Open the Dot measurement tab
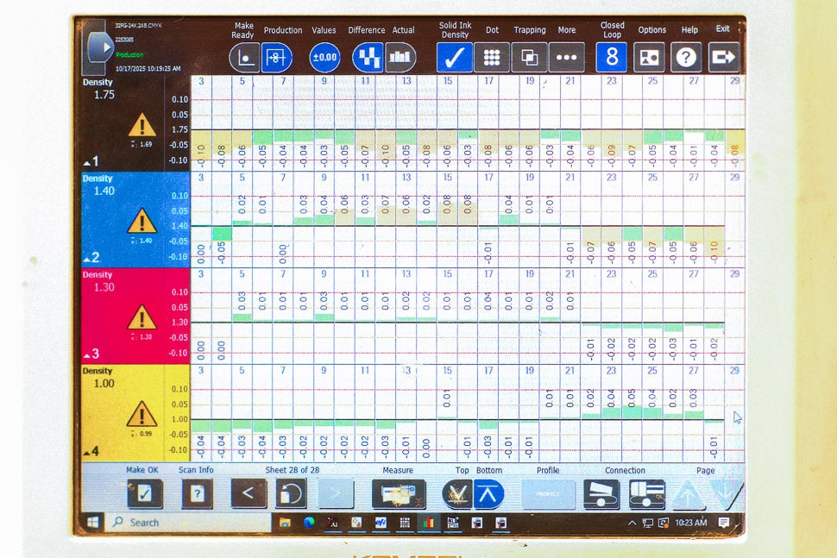Viewport: 837px width, 558px height. [x=492, y=58]
